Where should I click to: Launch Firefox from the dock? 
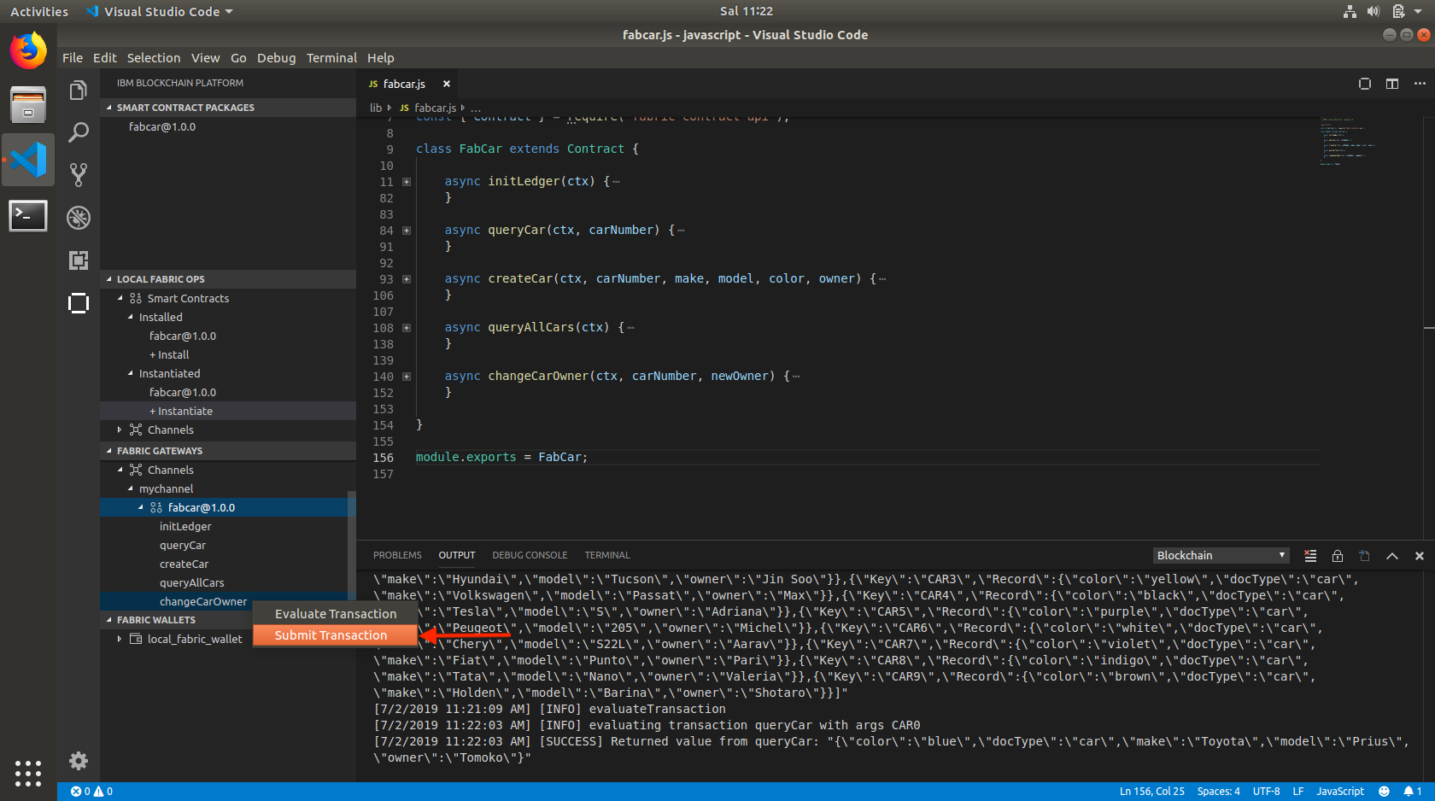[28, 50]
